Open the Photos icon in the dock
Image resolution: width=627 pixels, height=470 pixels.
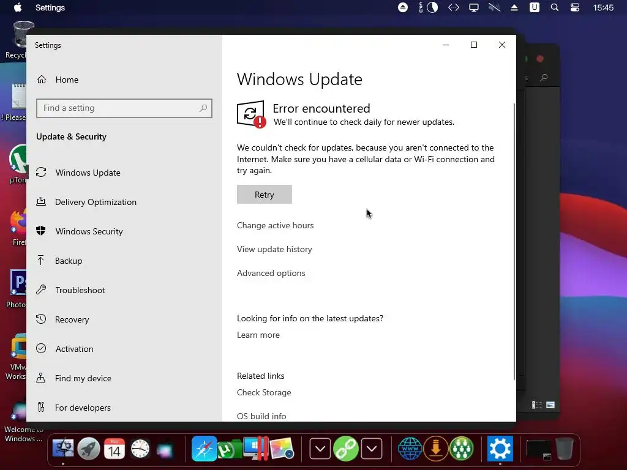(282, 449)
